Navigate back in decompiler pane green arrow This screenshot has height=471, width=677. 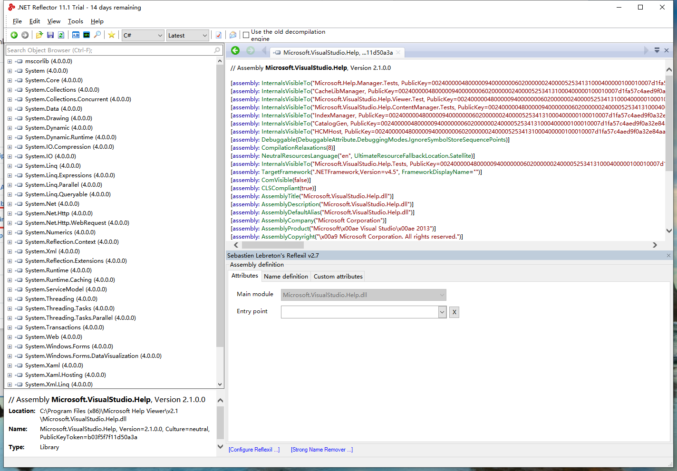click(235, 50)
